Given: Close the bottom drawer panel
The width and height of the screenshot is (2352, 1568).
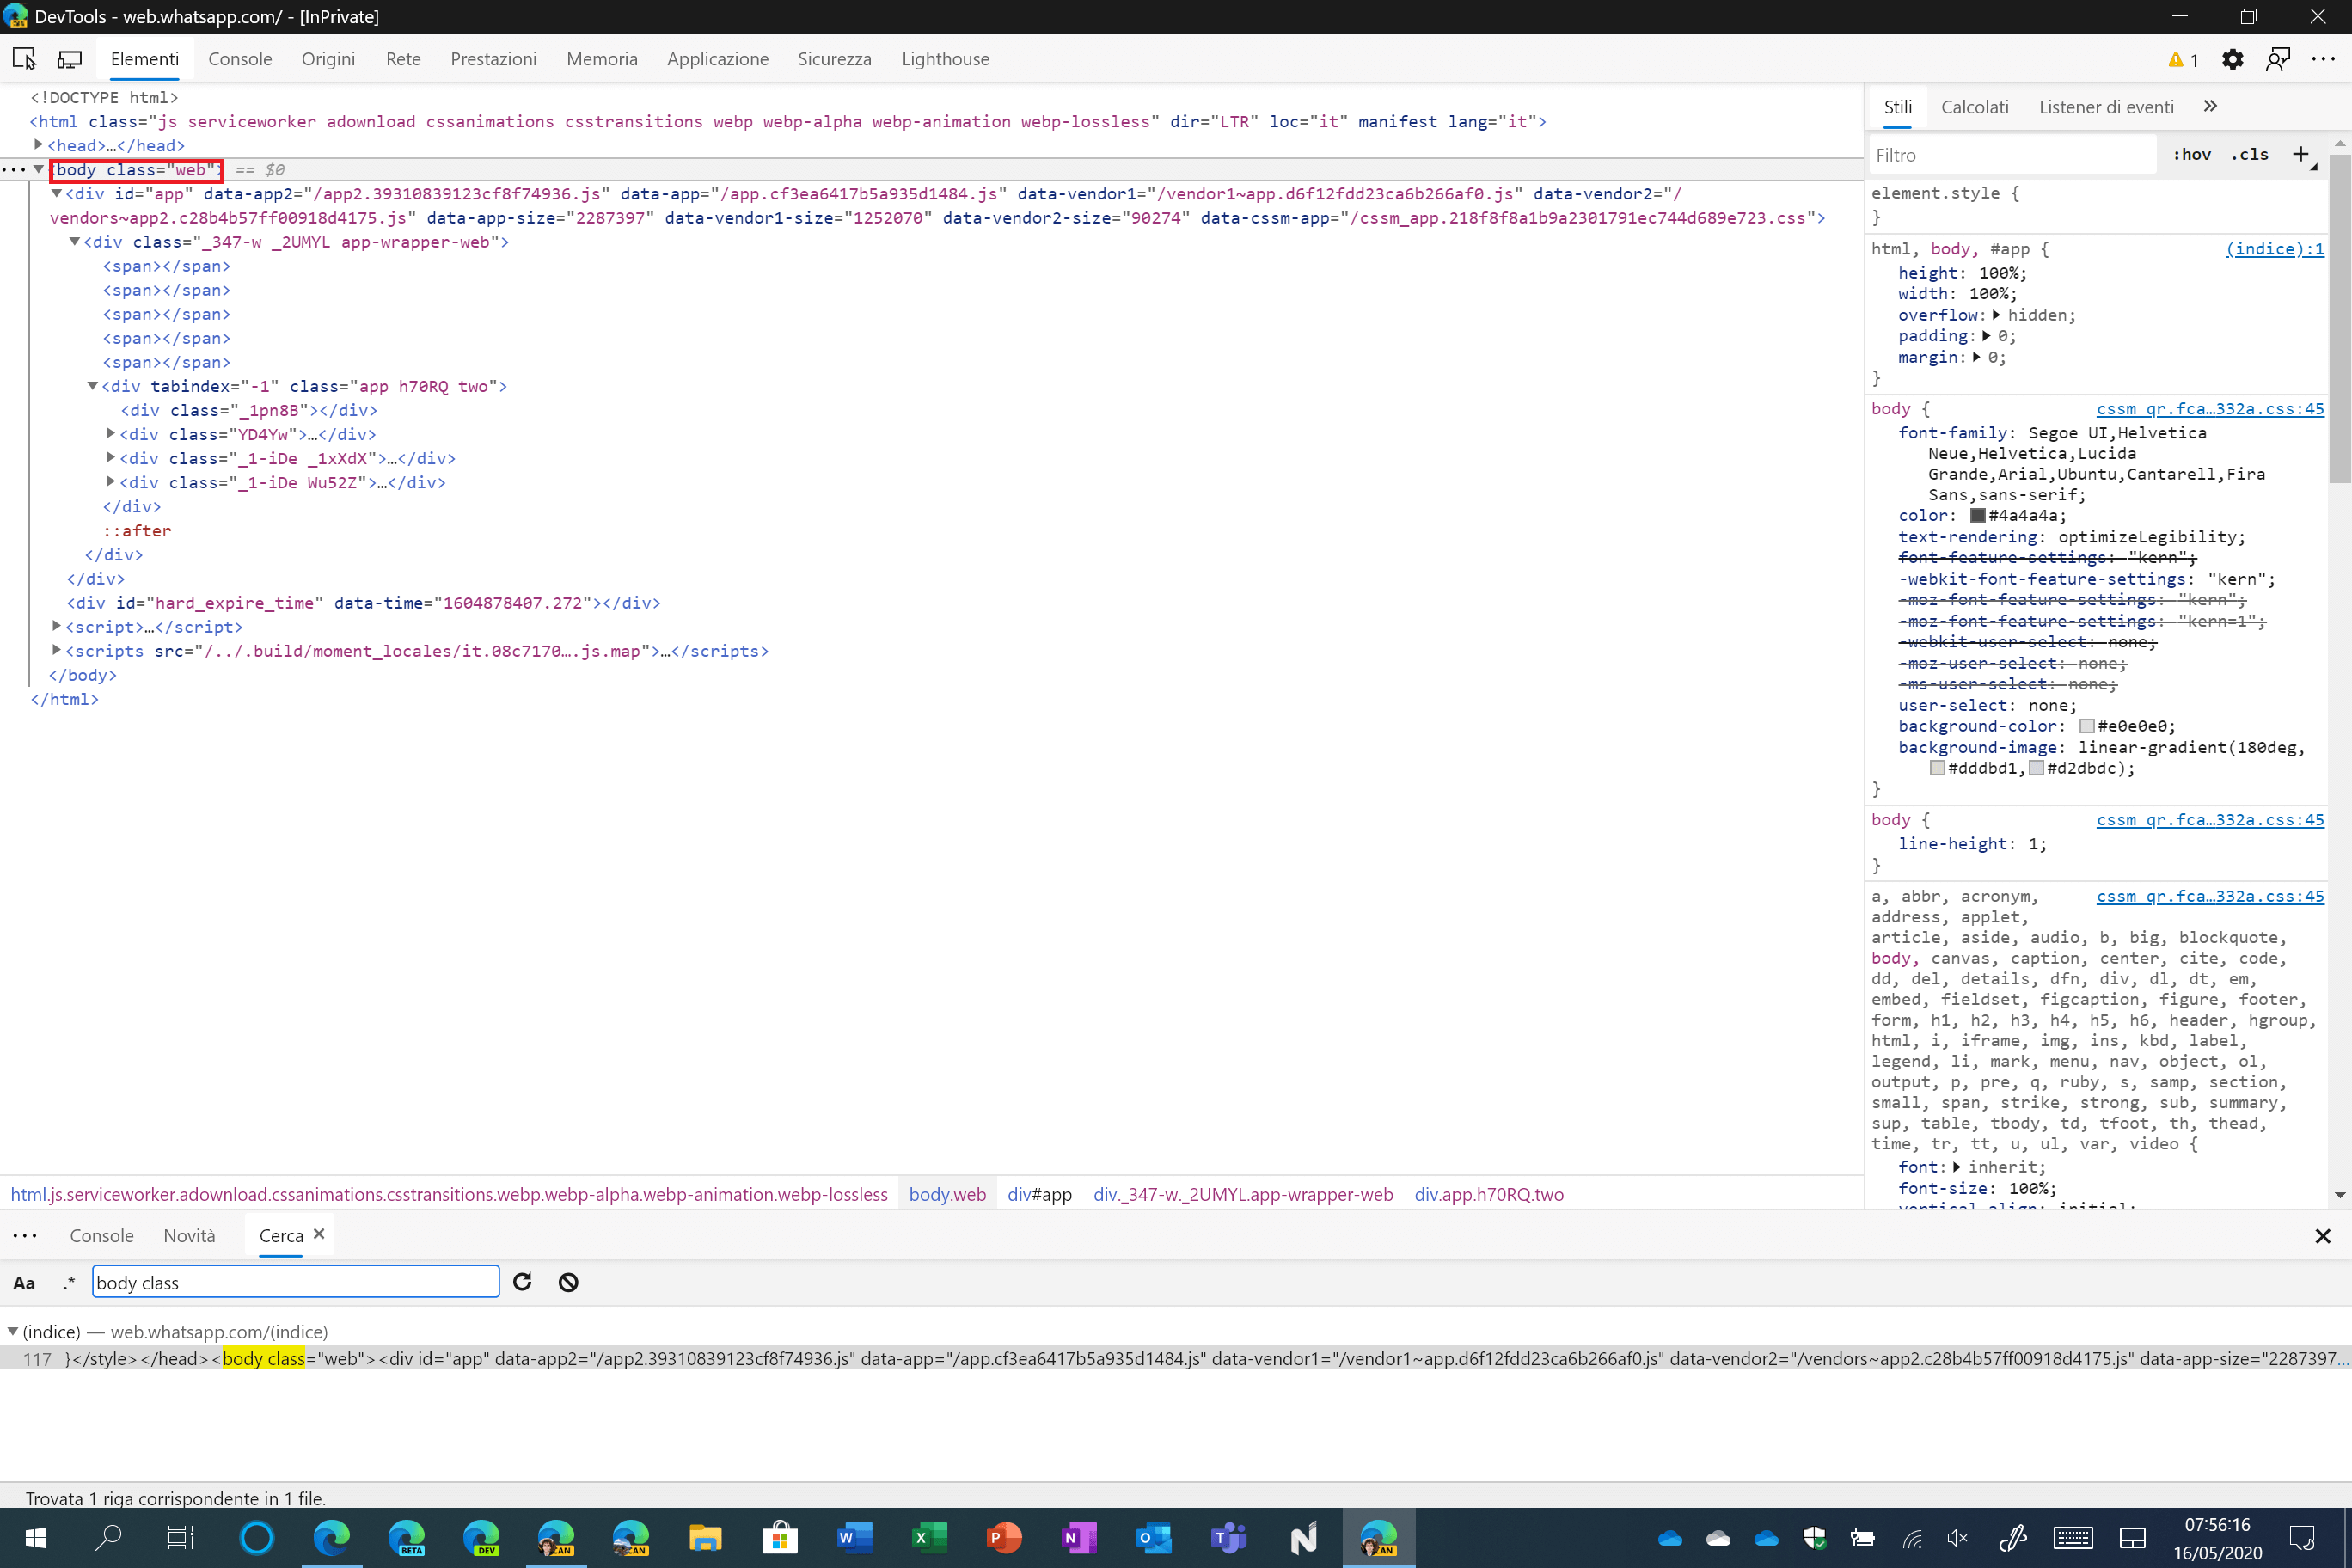Looking at the screenshot, I should coord(2322,1236).
